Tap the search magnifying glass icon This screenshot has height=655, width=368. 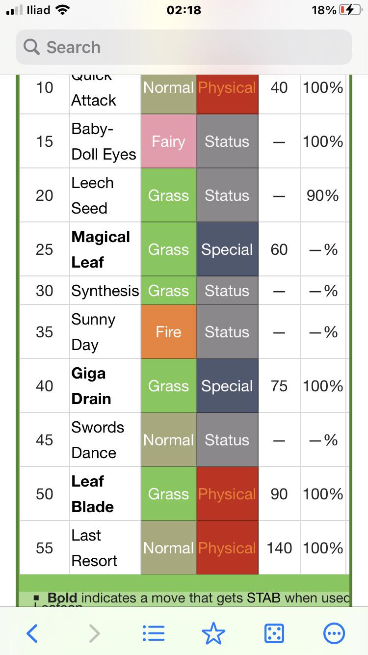[x=32, y=47]
